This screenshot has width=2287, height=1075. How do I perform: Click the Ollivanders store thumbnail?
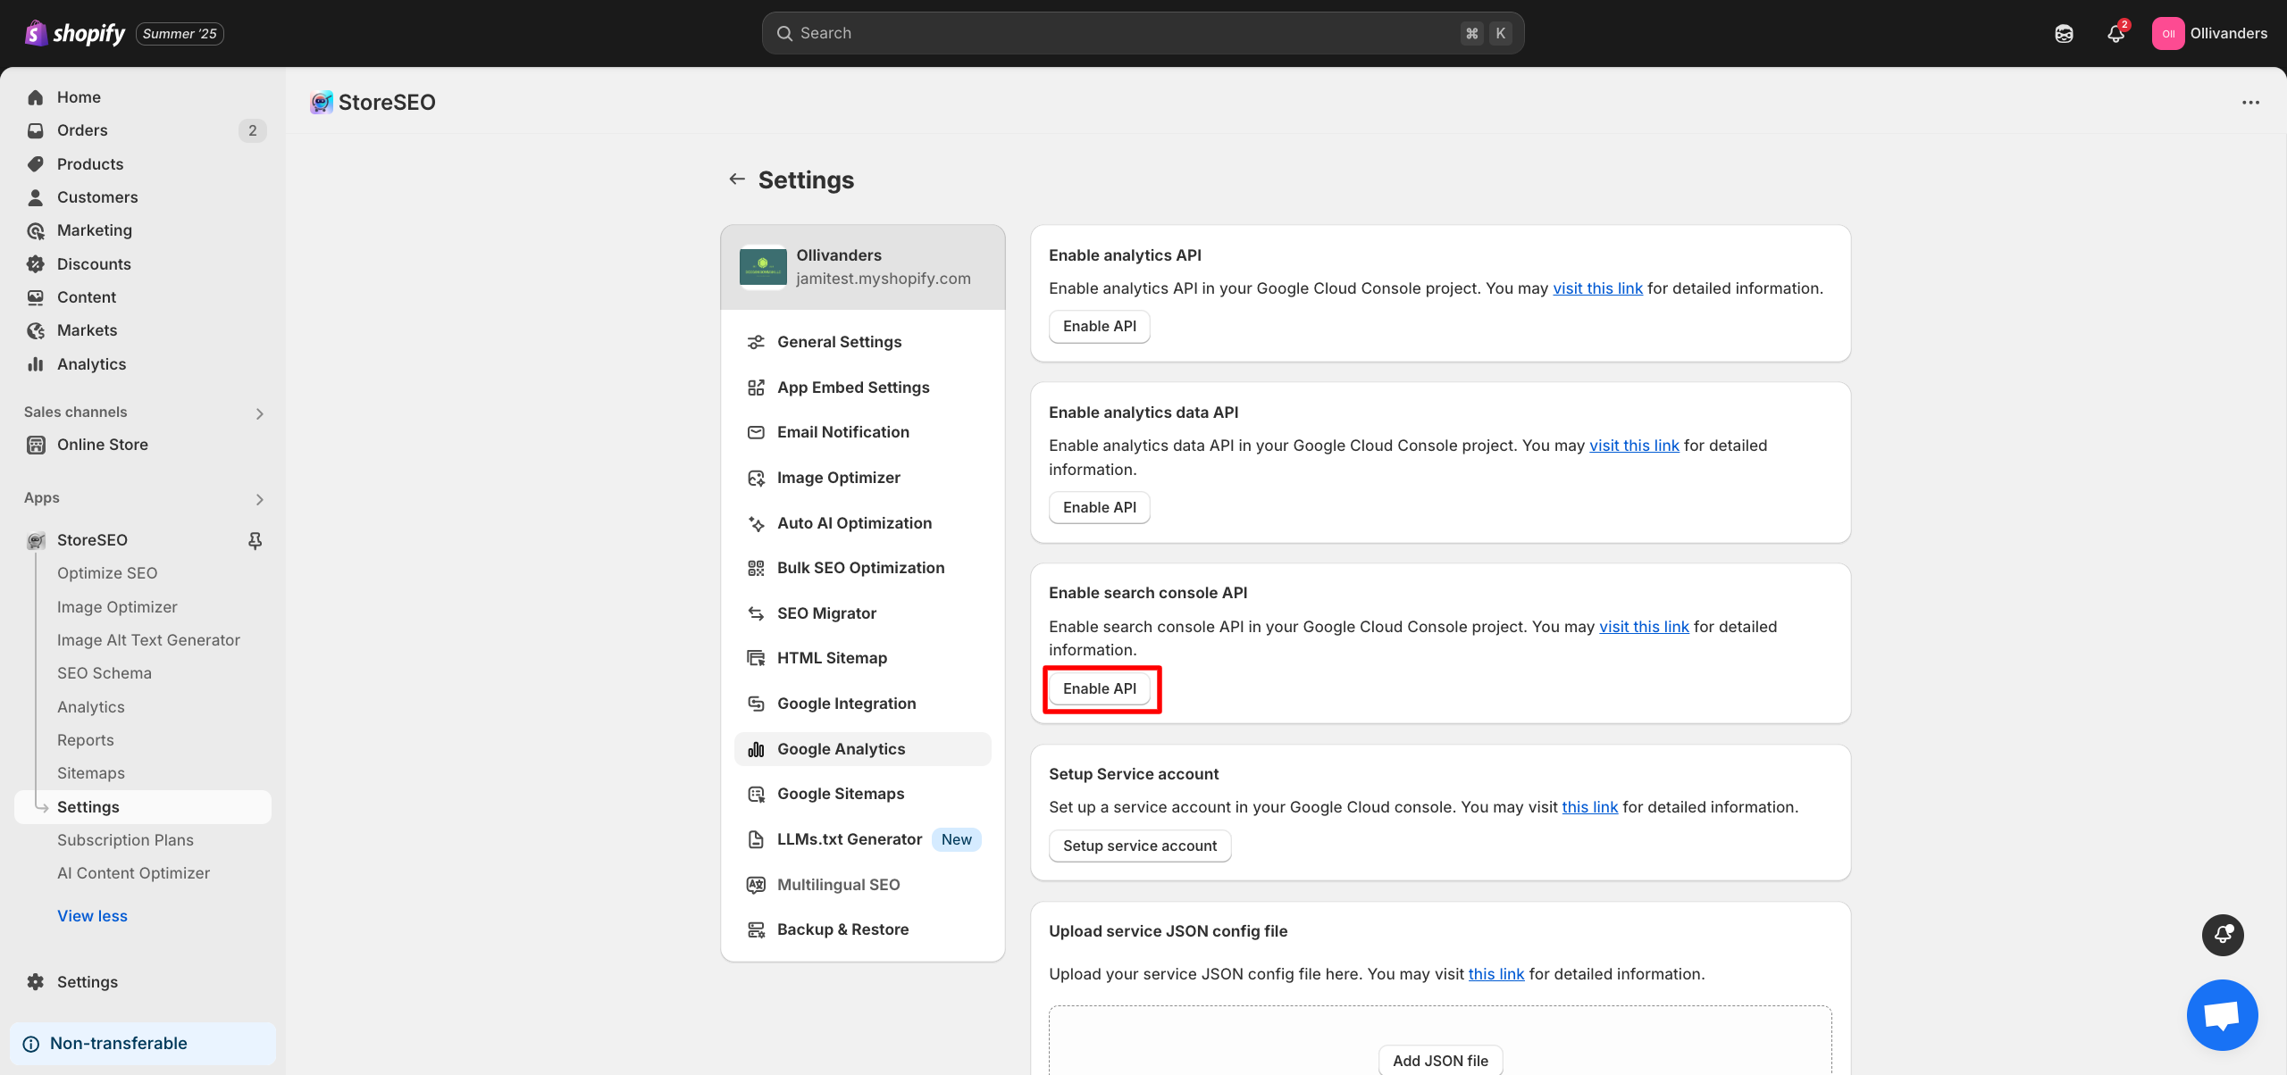coord(763,267)
